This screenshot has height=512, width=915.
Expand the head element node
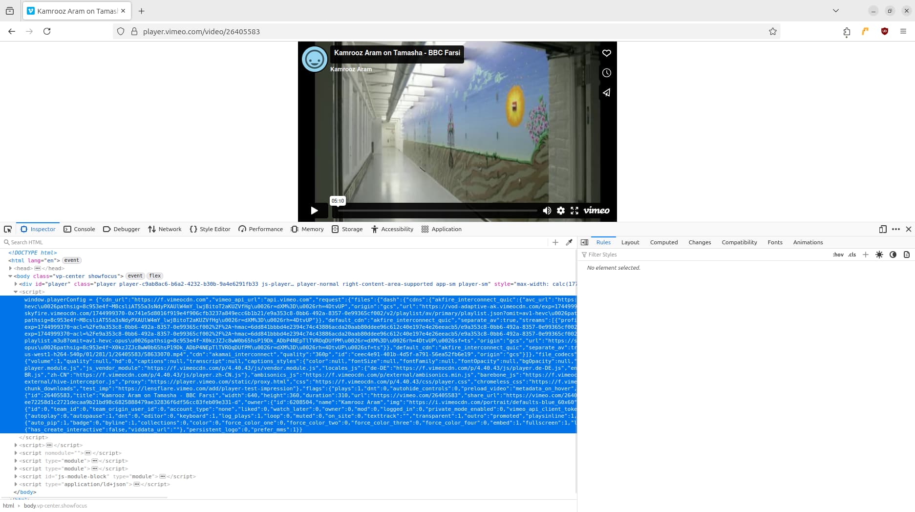click(10, 268)
